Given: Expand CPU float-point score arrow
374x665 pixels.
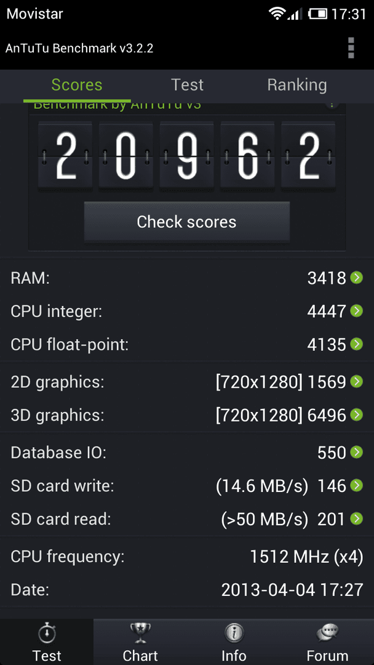Looking at the screenshot, I should [x=357, y=344].
